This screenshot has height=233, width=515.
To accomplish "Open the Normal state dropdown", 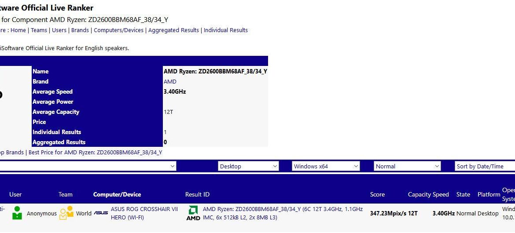I will pos(407,166).
